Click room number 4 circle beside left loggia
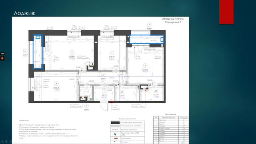 [25, 51]
